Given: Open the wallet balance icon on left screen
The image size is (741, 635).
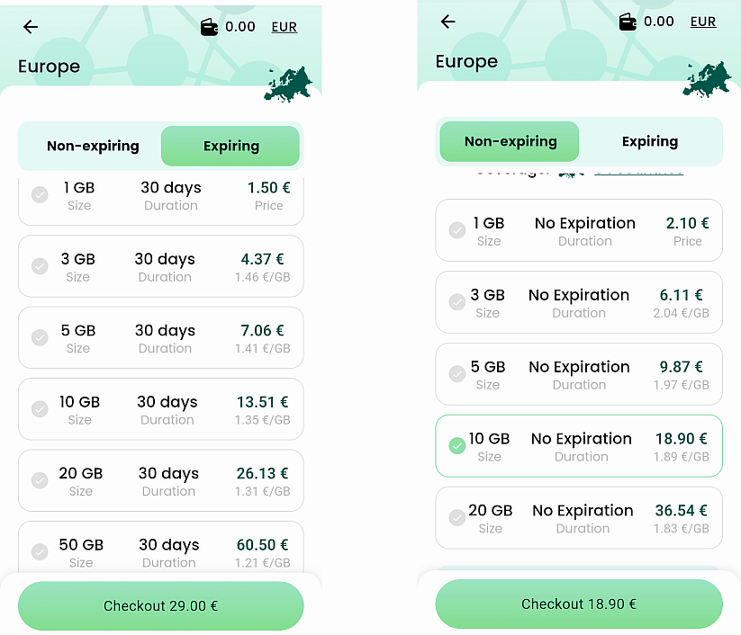Looking at the screenshot, I should [x=210, y=27].
